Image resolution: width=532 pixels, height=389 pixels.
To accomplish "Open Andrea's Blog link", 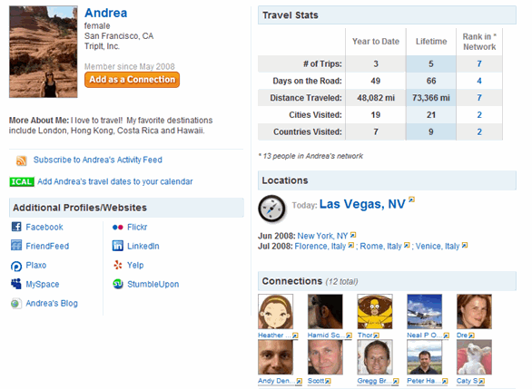I will [52, 303].
